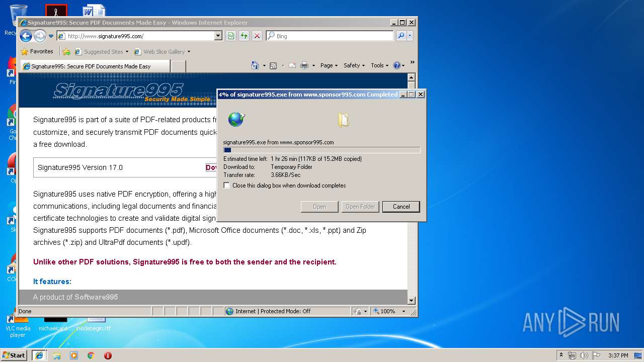Click the IE Back navigation arrow

(x=26, y=36)
